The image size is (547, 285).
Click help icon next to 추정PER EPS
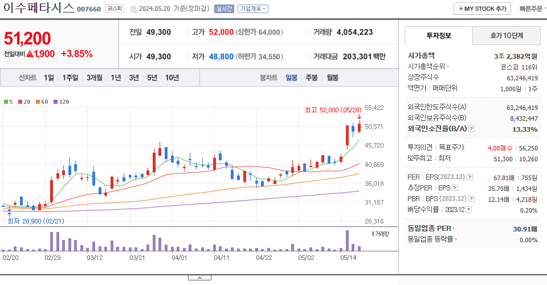[455, 188]
